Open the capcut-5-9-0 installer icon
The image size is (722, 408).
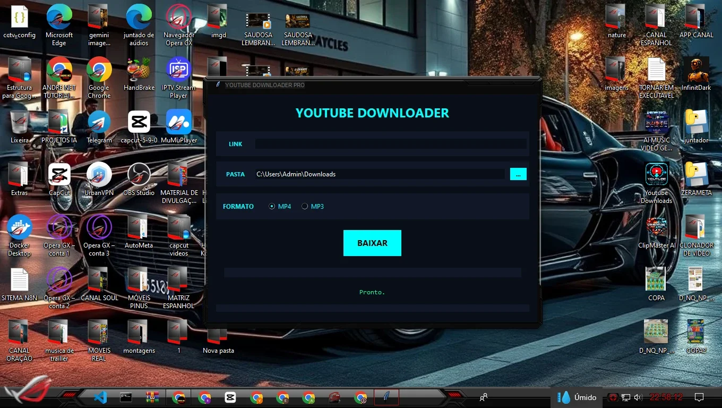(x=139, y=127)
